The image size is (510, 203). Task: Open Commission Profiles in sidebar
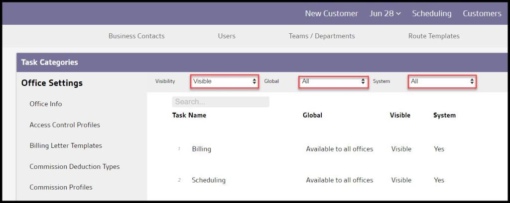coord(61,187)
